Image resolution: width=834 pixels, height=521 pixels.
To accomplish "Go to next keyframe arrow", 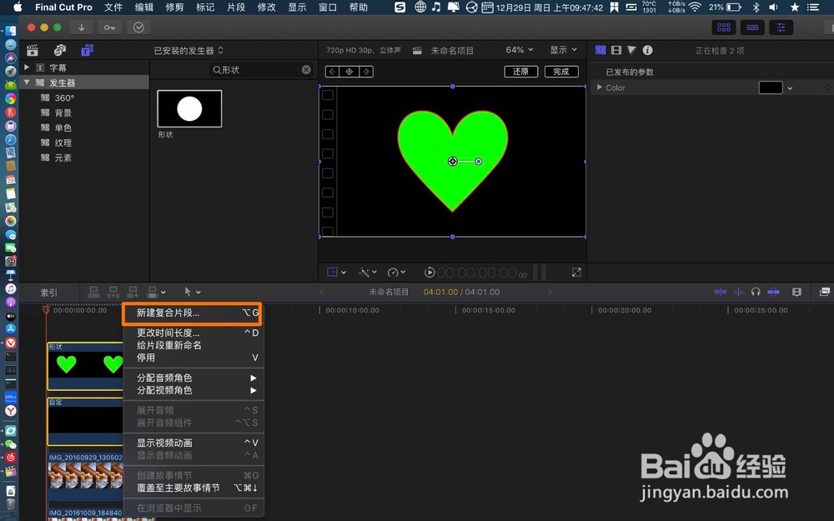I will 366,71.
